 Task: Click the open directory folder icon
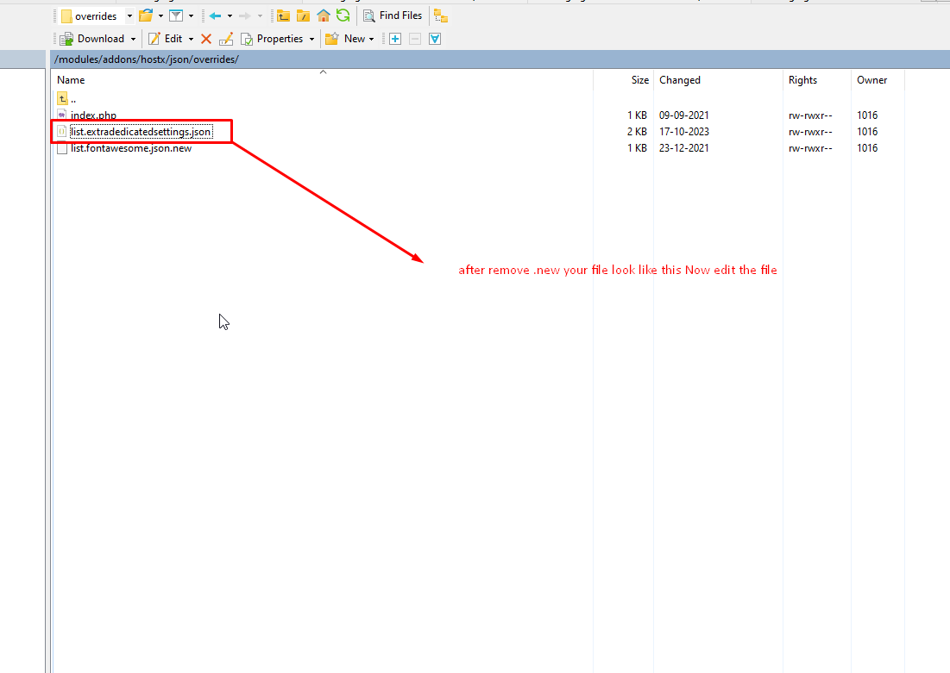(x=145, y=16)
